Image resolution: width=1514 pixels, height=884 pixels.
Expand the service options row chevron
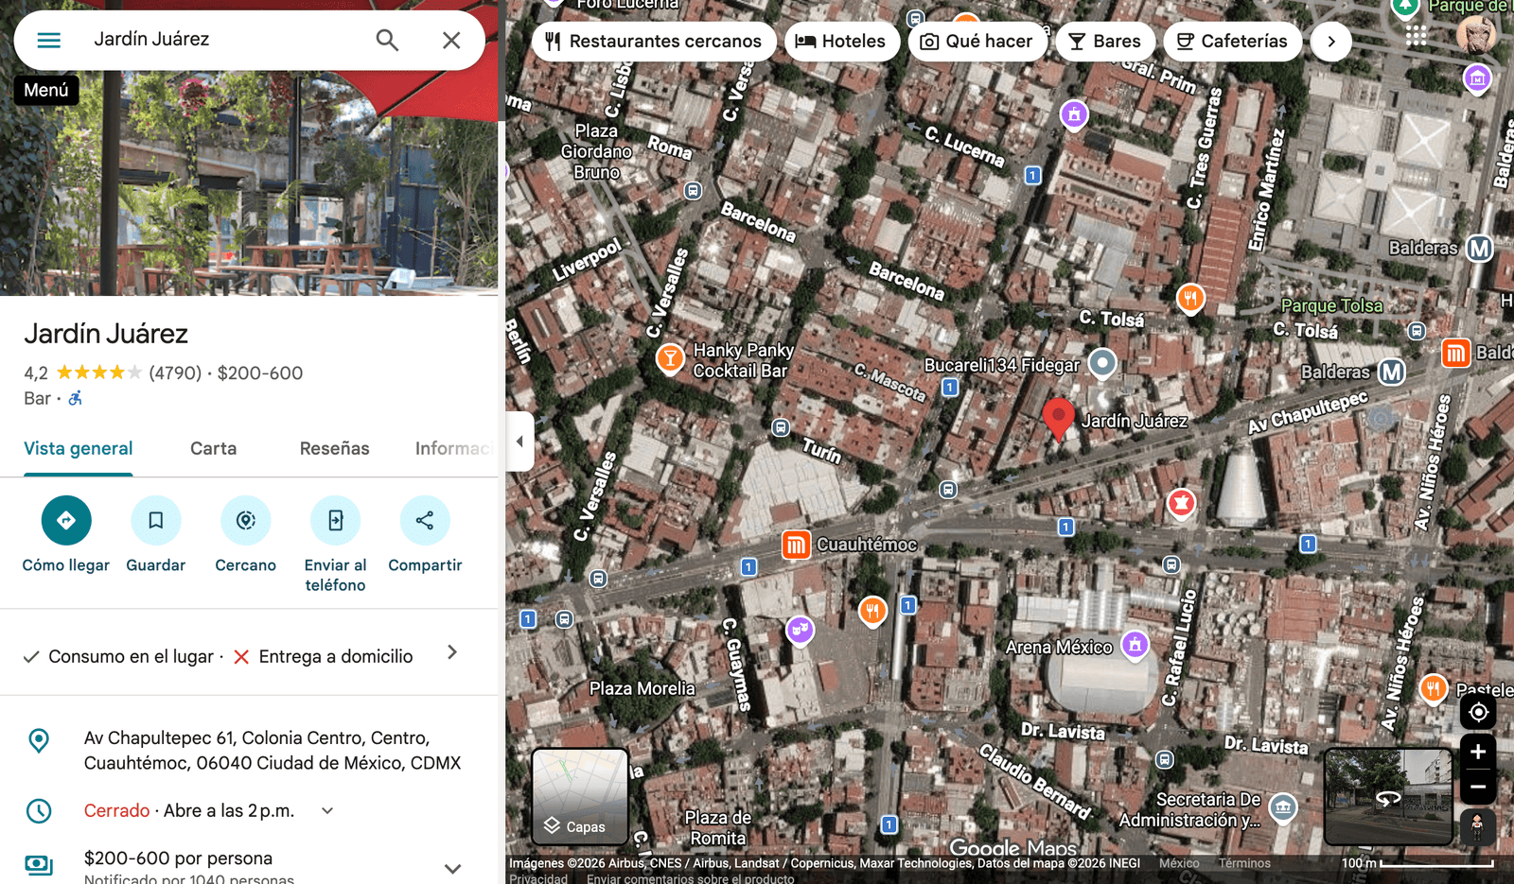pos(452,652)
